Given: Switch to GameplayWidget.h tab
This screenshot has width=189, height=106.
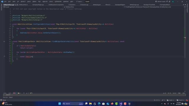Looking at the screenshot, I should pos(120,5).
